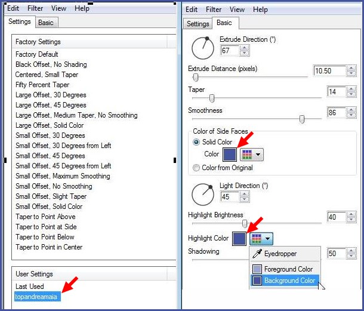Click the side faces Color swatch
Image resolution: width=364 pixels, height=311 pixels.
click(230, 154)
